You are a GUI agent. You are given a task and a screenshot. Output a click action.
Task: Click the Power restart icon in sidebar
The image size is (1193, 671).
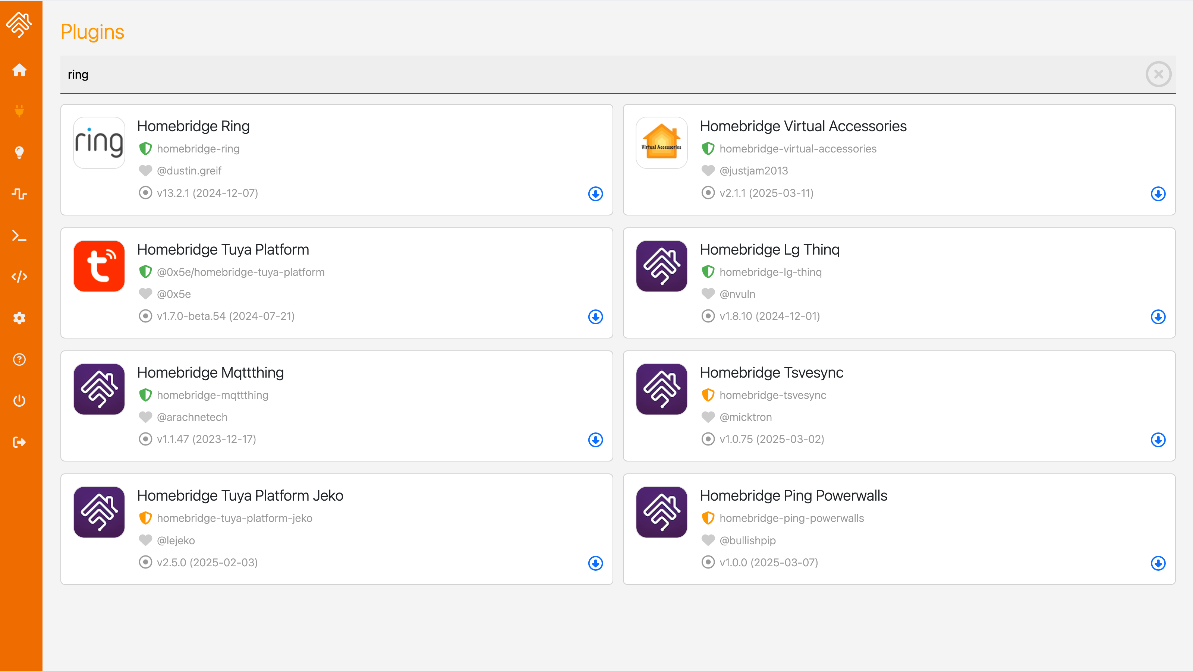click(x=19, y=401)
